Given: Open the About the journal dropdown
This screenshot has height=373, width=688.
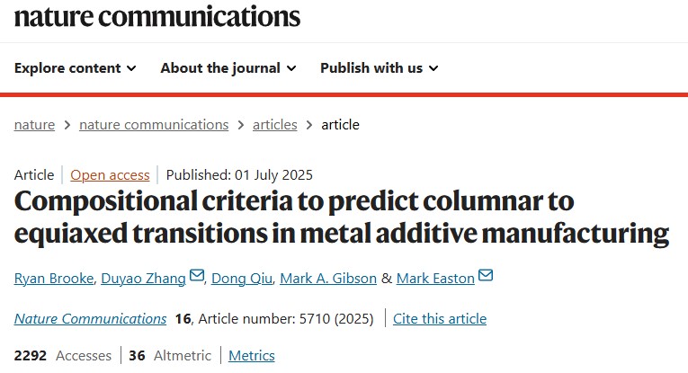Looking at the screenshot, I should [x=228, y=68].
